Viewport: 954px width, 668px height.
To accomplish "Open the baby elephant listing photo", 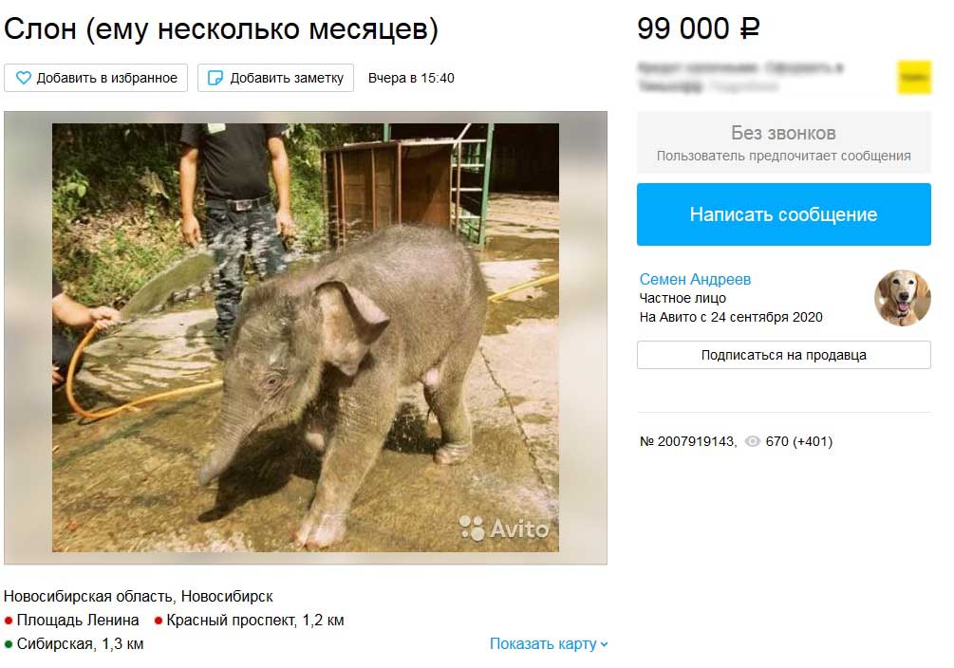I will [x=306, y=338].
